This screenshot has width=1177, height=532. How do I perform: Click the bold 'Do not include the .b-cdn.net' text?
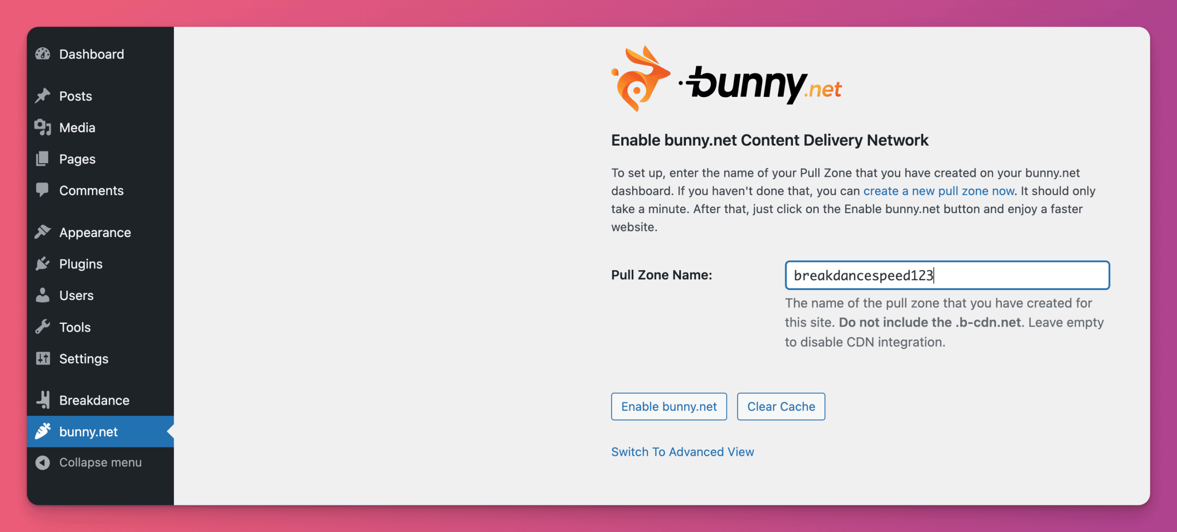[x=930, y=322]
